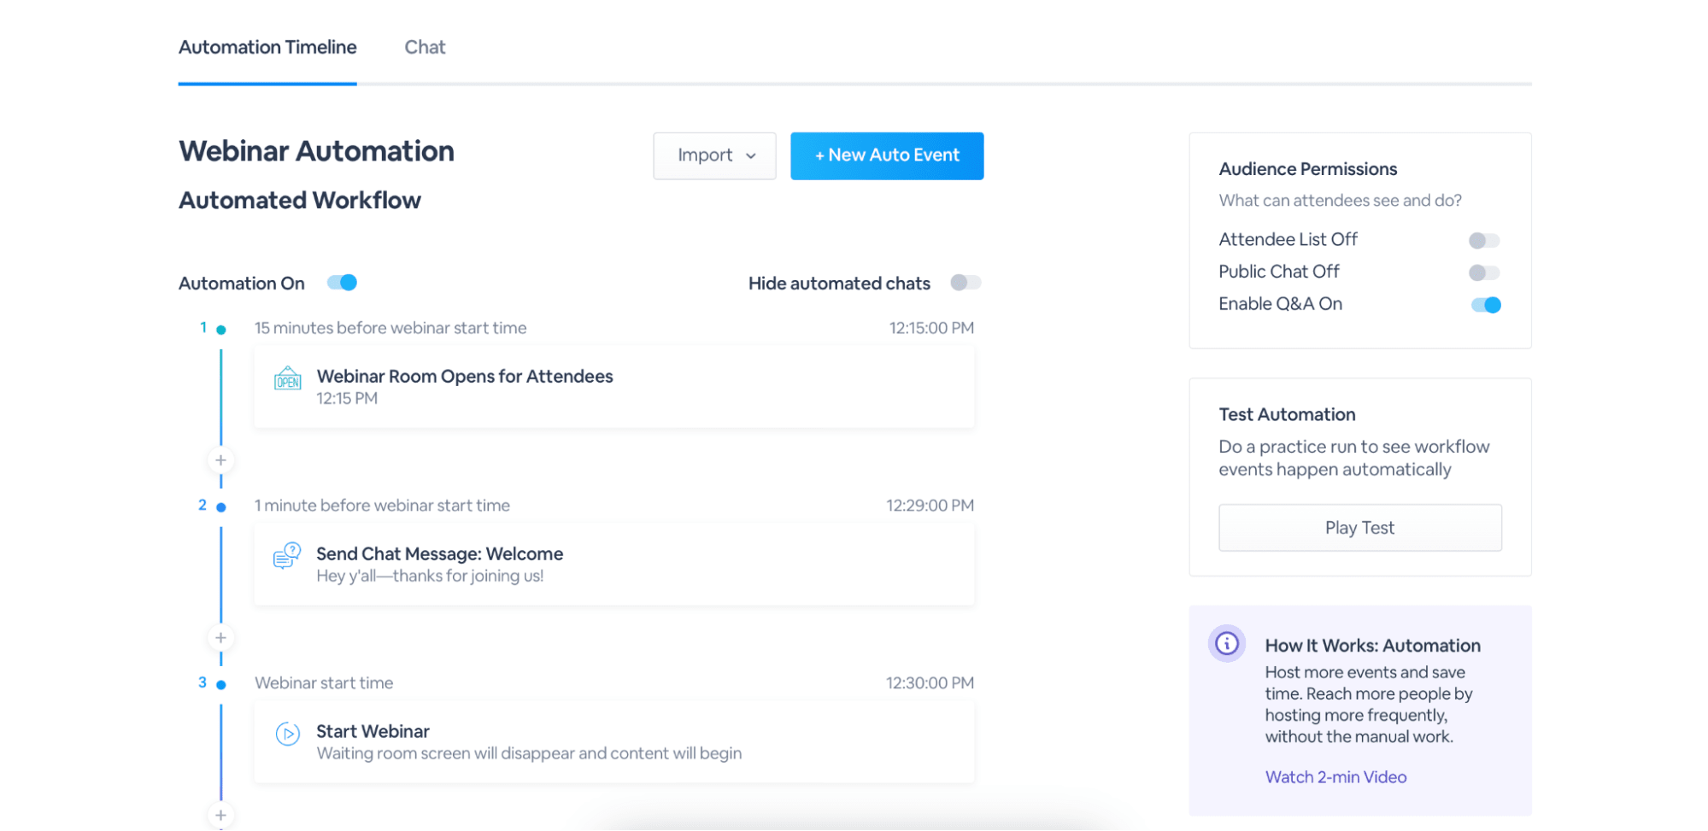Click the New Auto Event button
1708x831 pixels.
(886, 155)
